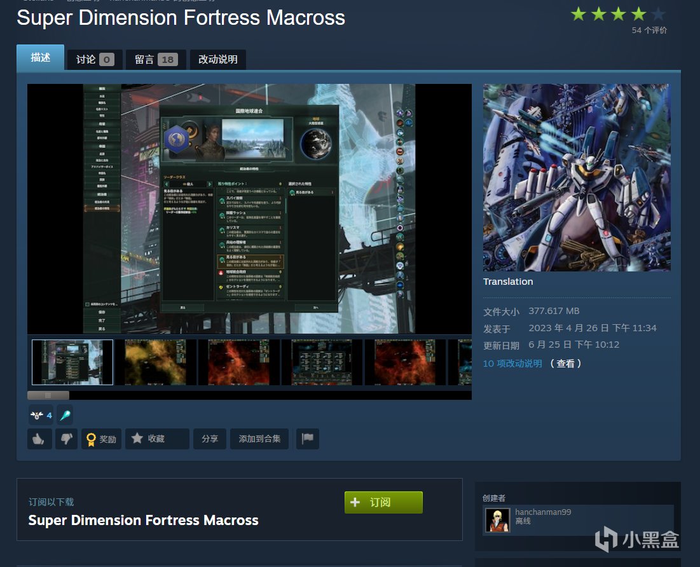The height and width of the screenshot is (567, 700).
Task: Click the blue comet award icon
Action: tap(65, 415)
